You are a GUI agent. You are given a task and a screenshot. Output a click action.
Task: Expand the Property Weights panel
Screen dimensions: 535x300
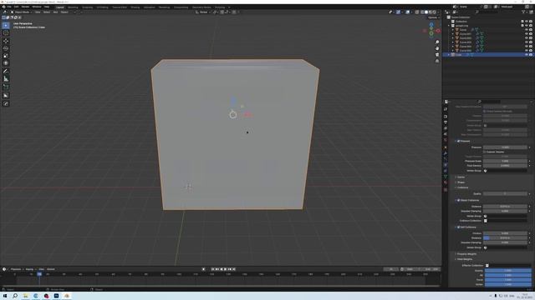pos(466,254)
